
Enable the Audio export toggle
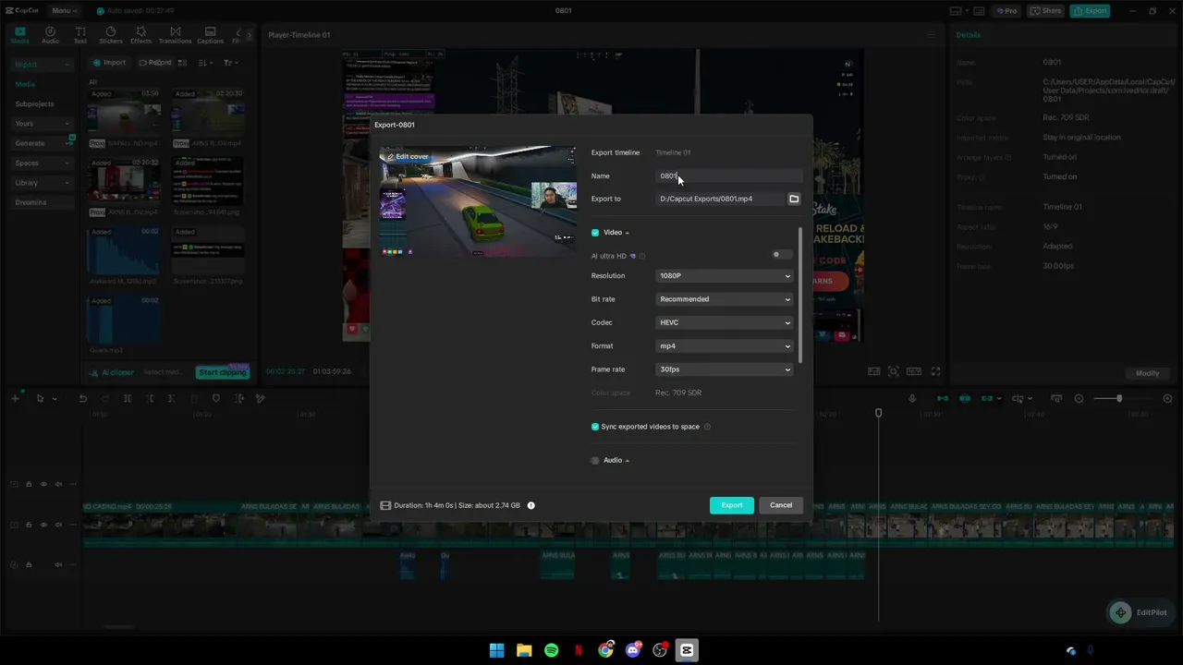click(595, 460)
